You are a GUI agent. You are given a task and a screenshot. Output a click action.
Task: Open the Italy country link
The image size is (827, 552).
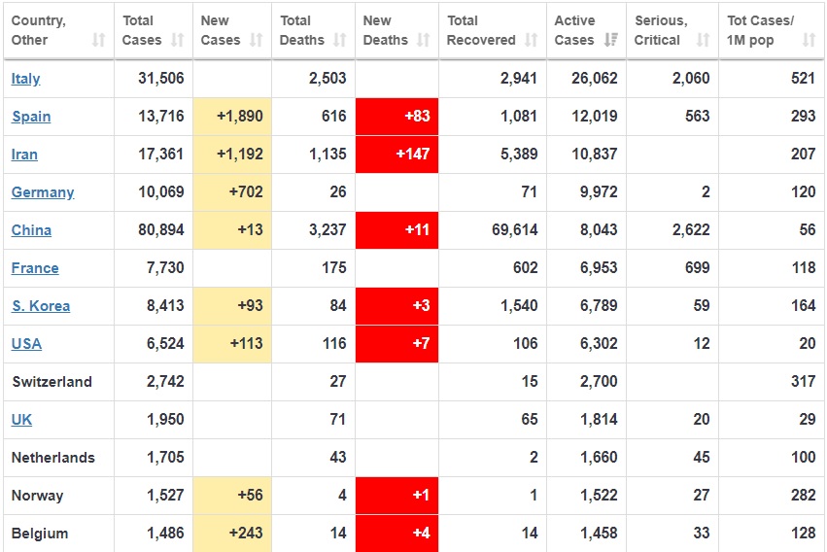coord(26,79)
